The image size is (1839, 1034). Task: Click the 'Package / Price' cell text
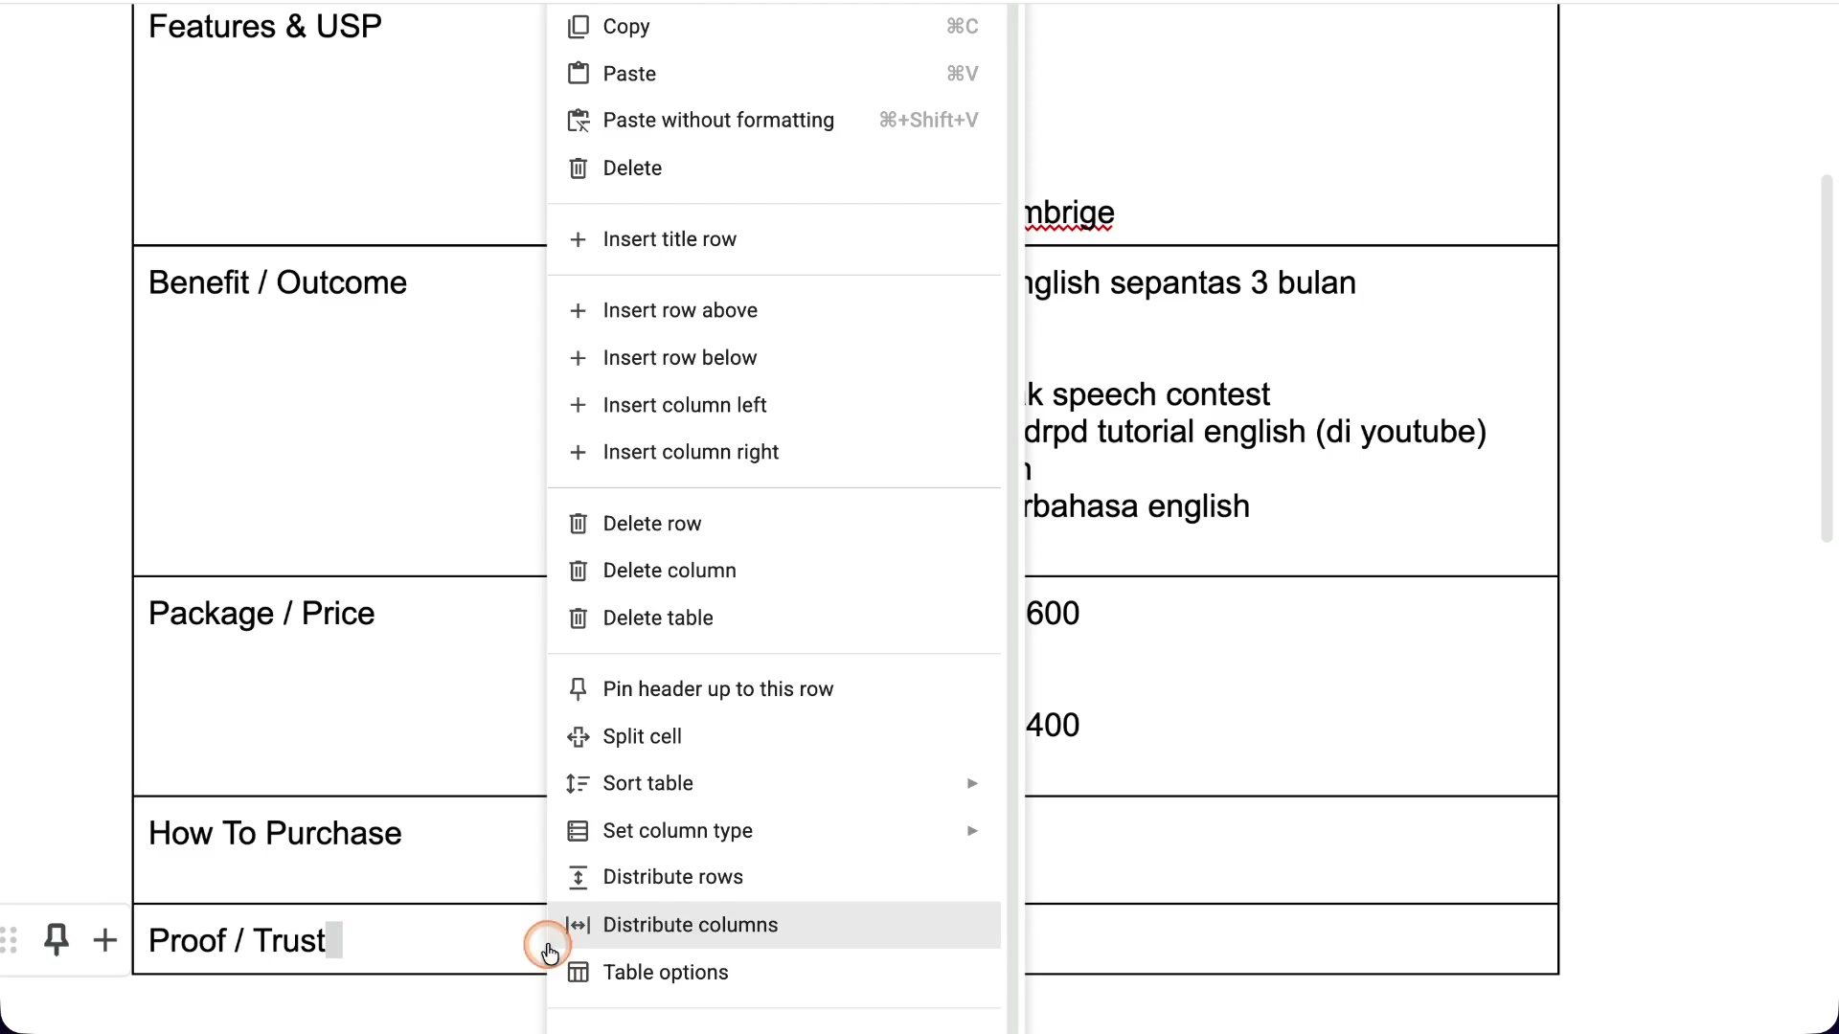click(261, 614)
